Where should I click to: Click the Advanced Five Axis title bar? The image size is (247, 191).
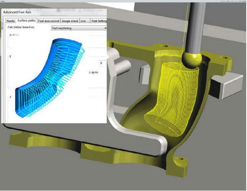coord(41,12)
